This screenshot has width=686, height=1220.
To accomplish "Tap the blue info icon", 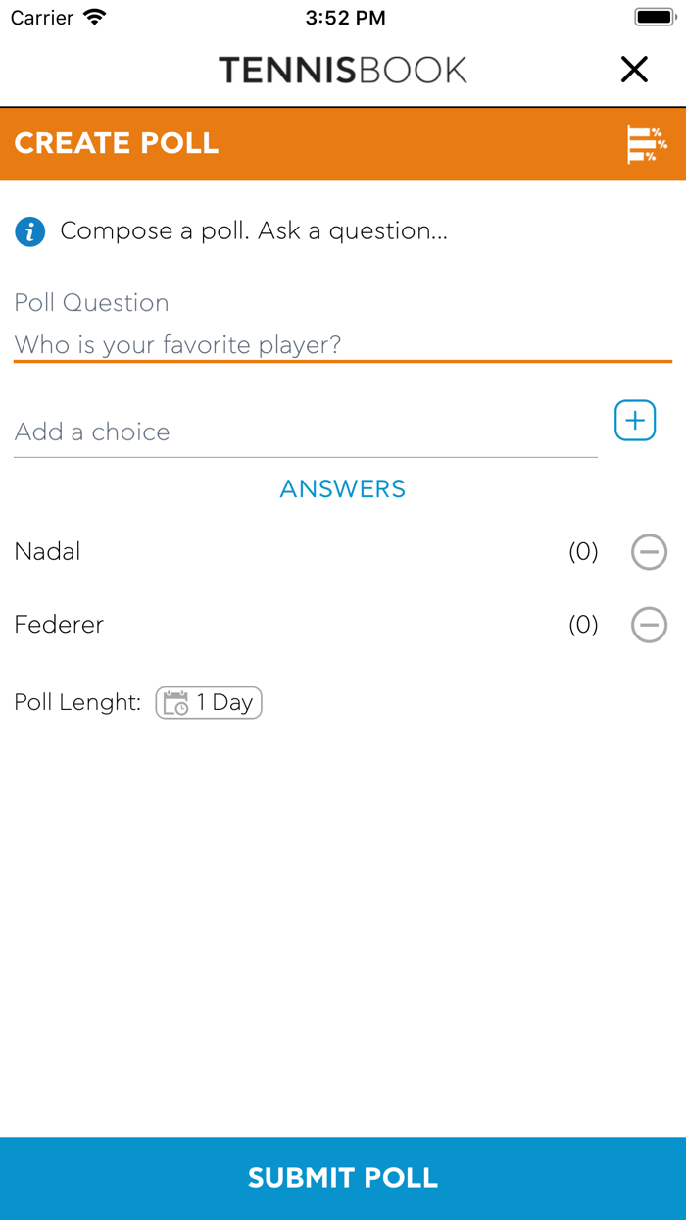I will pyautogui.click(x=29, y=231).
